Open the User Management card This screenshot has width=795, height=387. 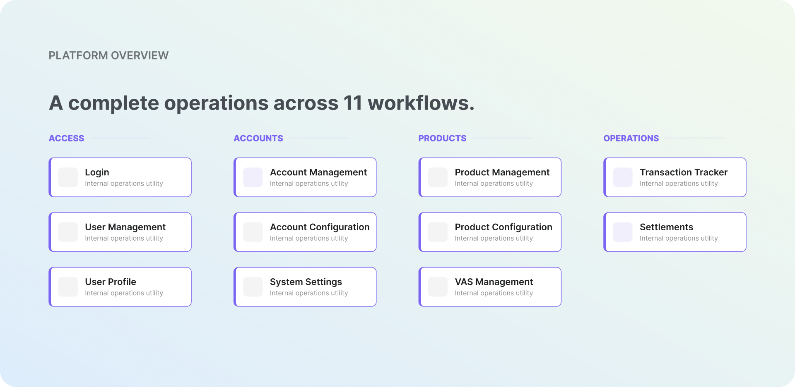click(120, 232)
